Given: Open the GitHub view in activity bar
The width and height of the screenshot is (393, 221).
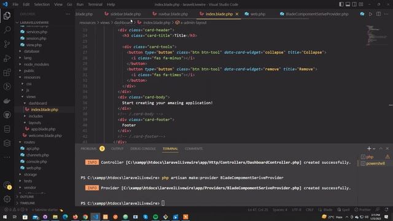Looking at the screenshot, I should [x=7, y=115].
